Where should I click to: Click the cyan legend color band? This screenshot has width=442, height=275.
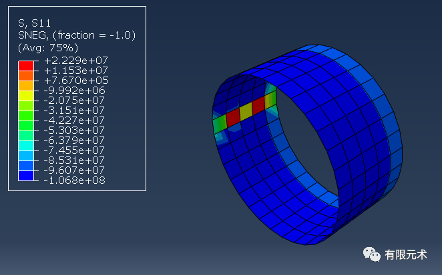(26, 146)
